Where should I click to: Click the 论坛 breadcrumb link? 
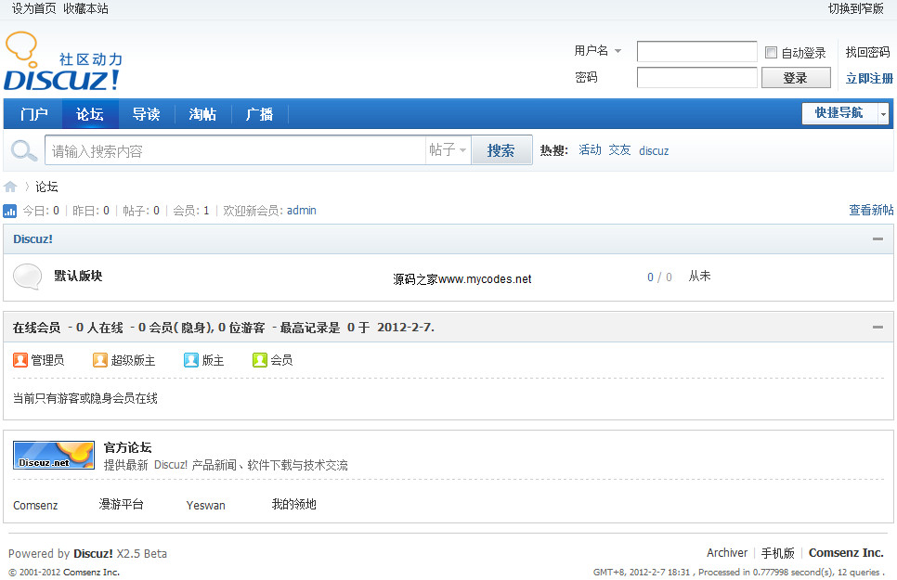pyautogui.click(x=46, y=187)
